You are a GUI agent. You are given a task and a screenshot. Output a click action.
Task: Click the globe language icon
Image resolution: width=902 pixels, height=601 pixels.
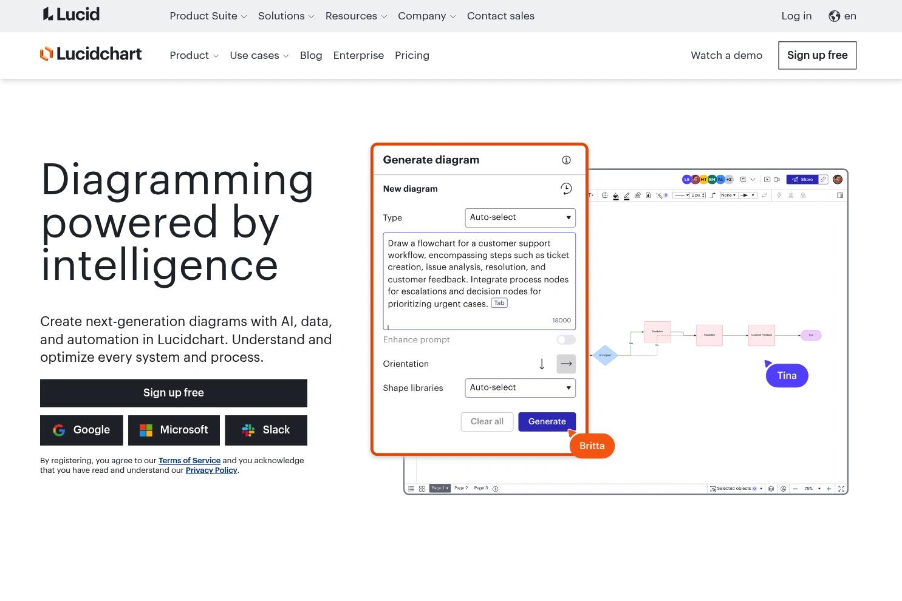[835, 16]
